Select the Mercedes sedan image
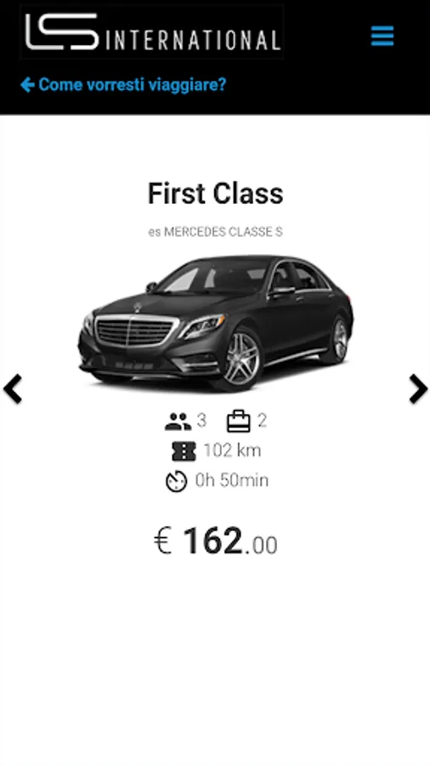Screen dimensions: 430x765 click(215, 324)
